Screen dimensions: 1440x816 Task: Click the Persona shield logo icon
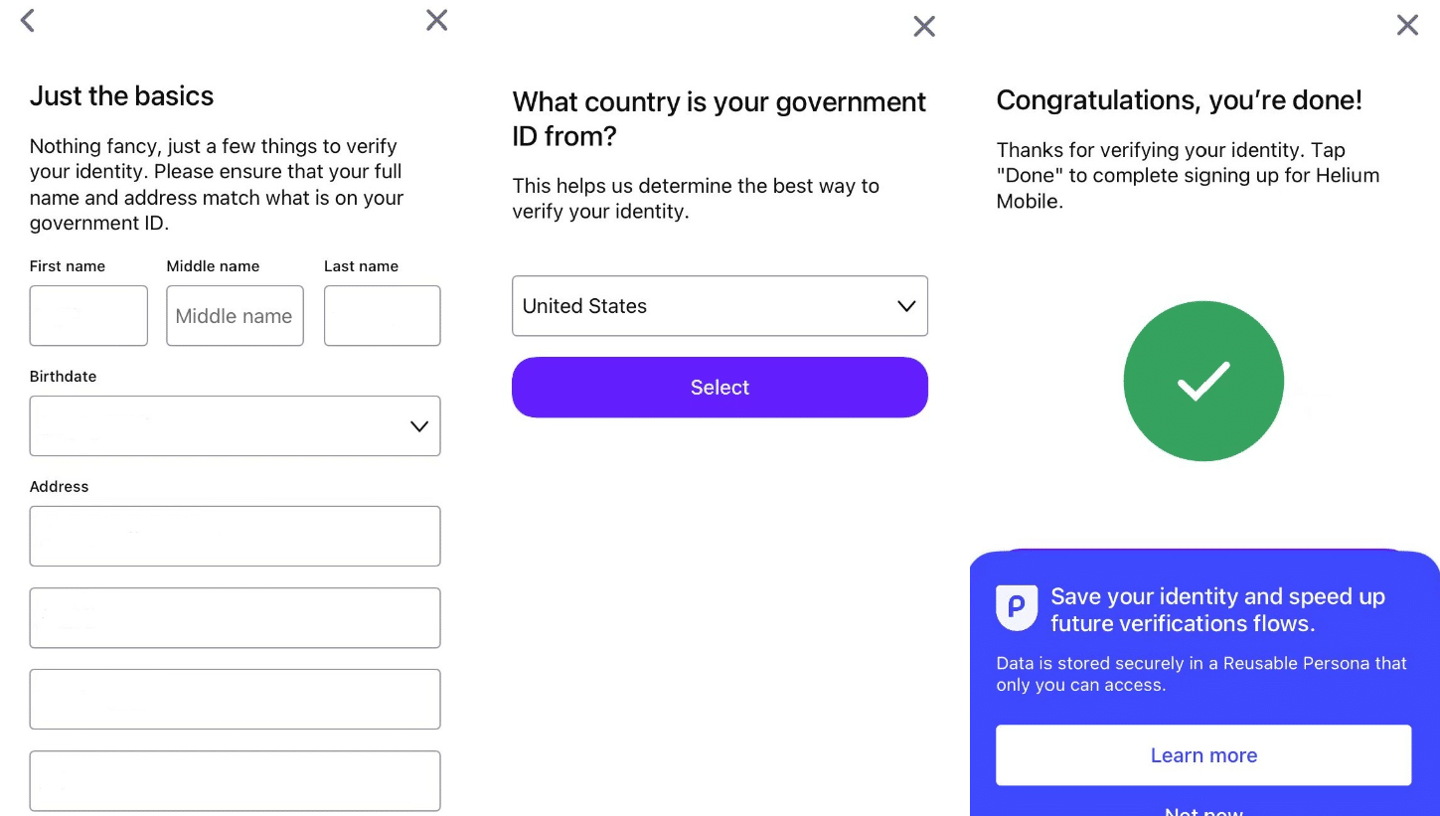point(1017,607)
